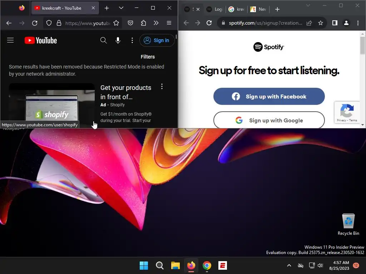Open the YouTube guide hamburger menu
This screenshot has width=366, height=274.
(x=10, y=40)
